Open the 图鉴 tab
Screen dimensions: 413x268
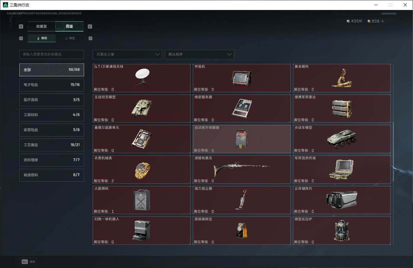coord(69,26)
